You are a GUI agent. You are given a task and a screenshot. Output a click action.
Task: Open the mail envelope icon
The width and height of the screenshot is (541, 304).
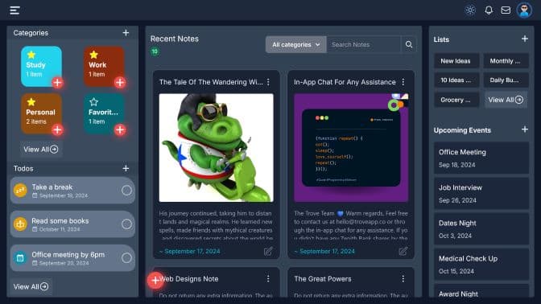coord(506,10)
